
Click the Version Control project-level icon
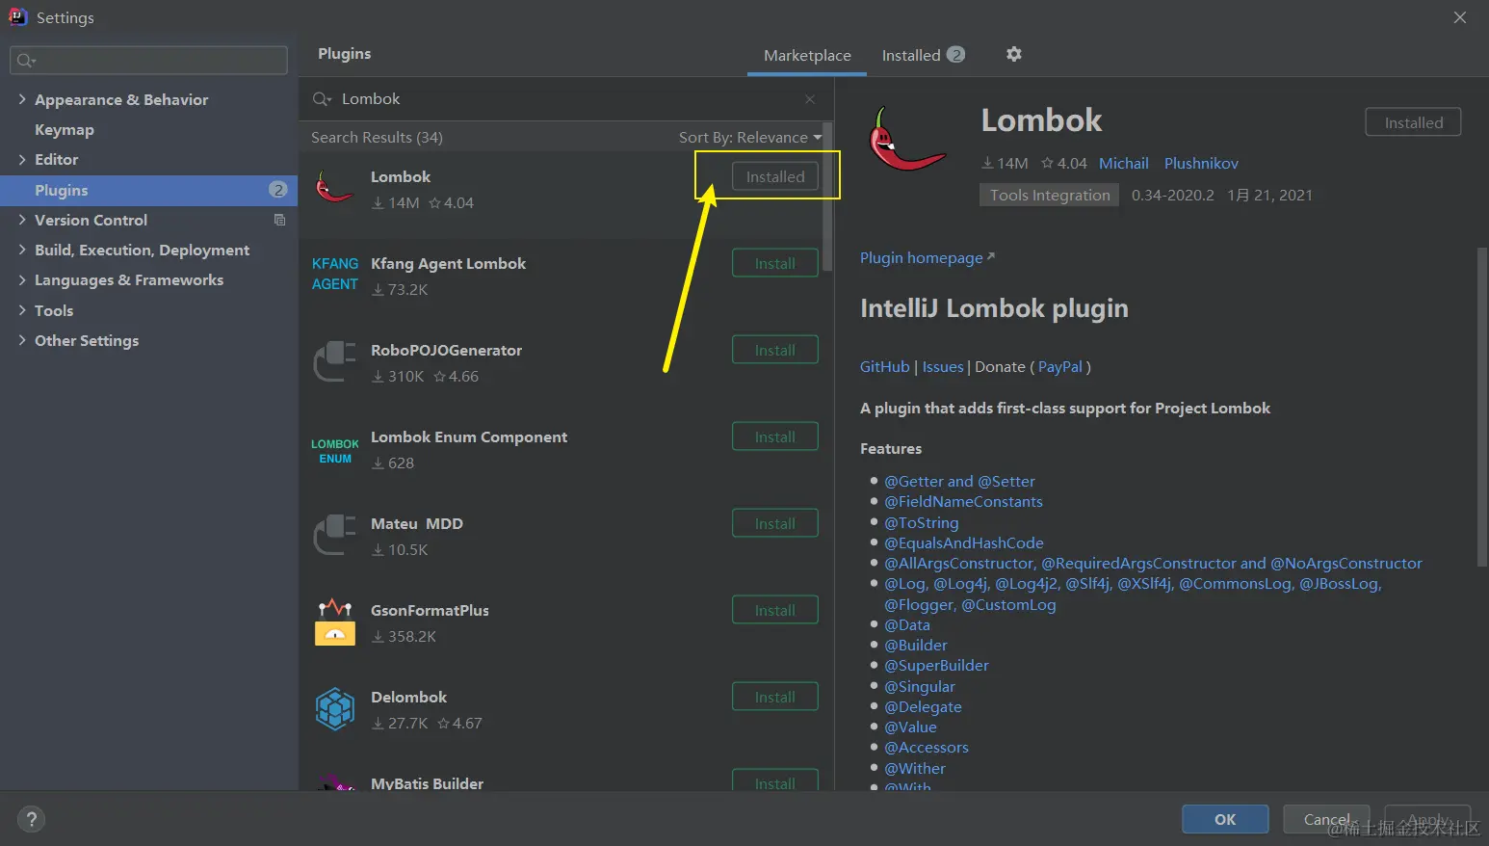(x=279, y=221)
